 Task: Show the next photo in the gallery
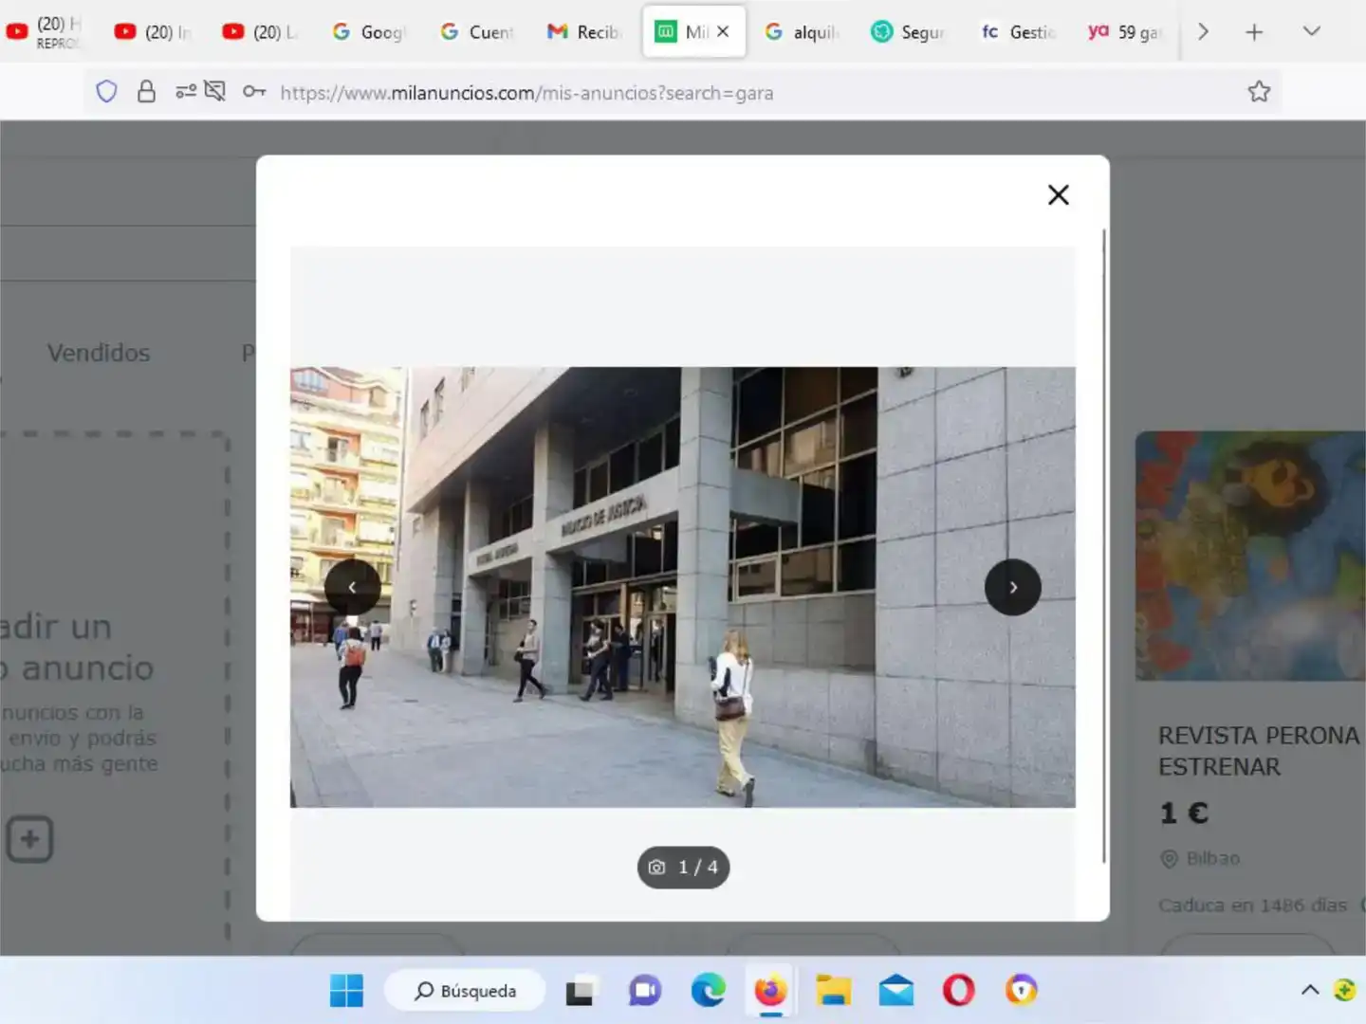tap(1013, 588)
